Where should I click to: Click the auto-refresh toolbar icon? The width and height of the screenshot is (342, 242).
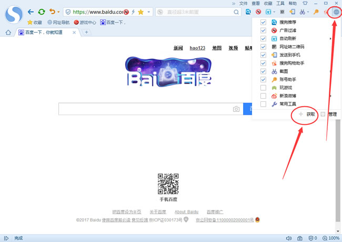[x=268, y=12]
